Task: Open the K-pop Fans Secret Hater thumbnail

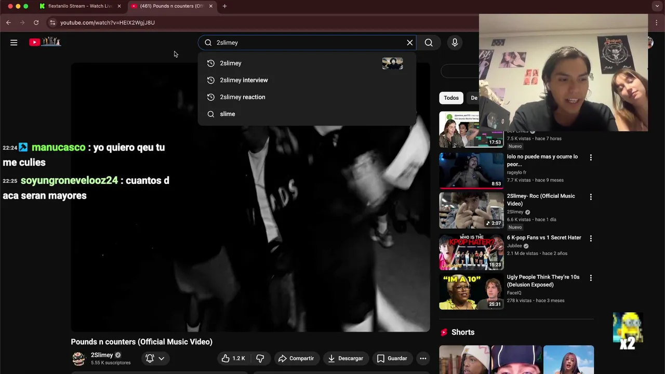Action: pyautogui.click(x=472, y=252)
